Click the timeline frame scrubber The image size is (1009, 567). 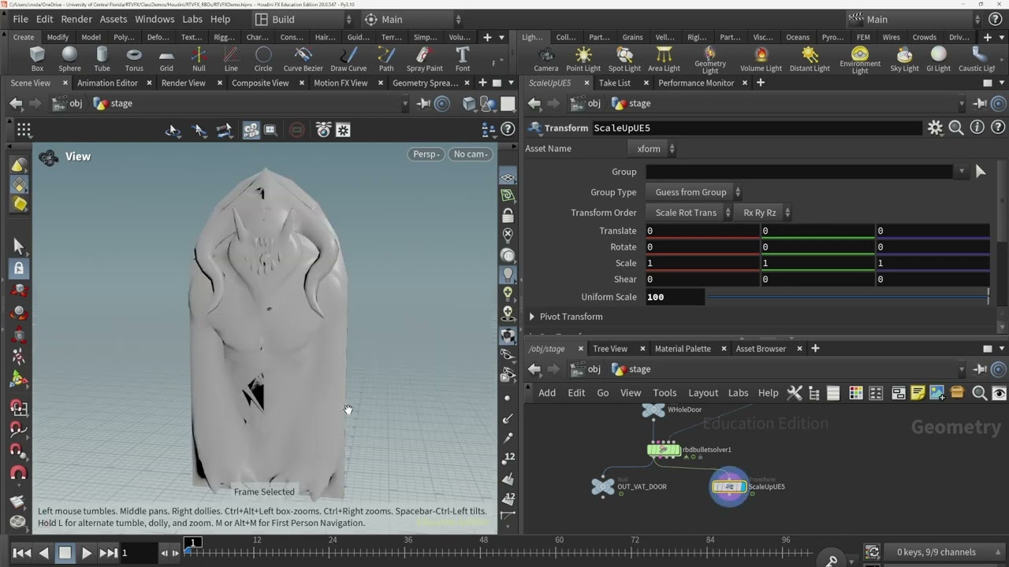click(x=192, y=542)
